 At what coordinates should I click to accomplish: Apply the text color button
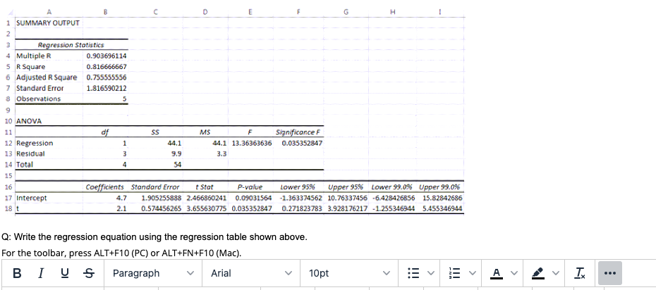497,273
